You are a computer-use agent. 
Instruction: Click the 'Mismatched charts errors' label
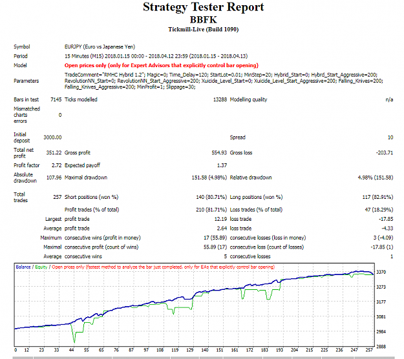pos(27,115)
